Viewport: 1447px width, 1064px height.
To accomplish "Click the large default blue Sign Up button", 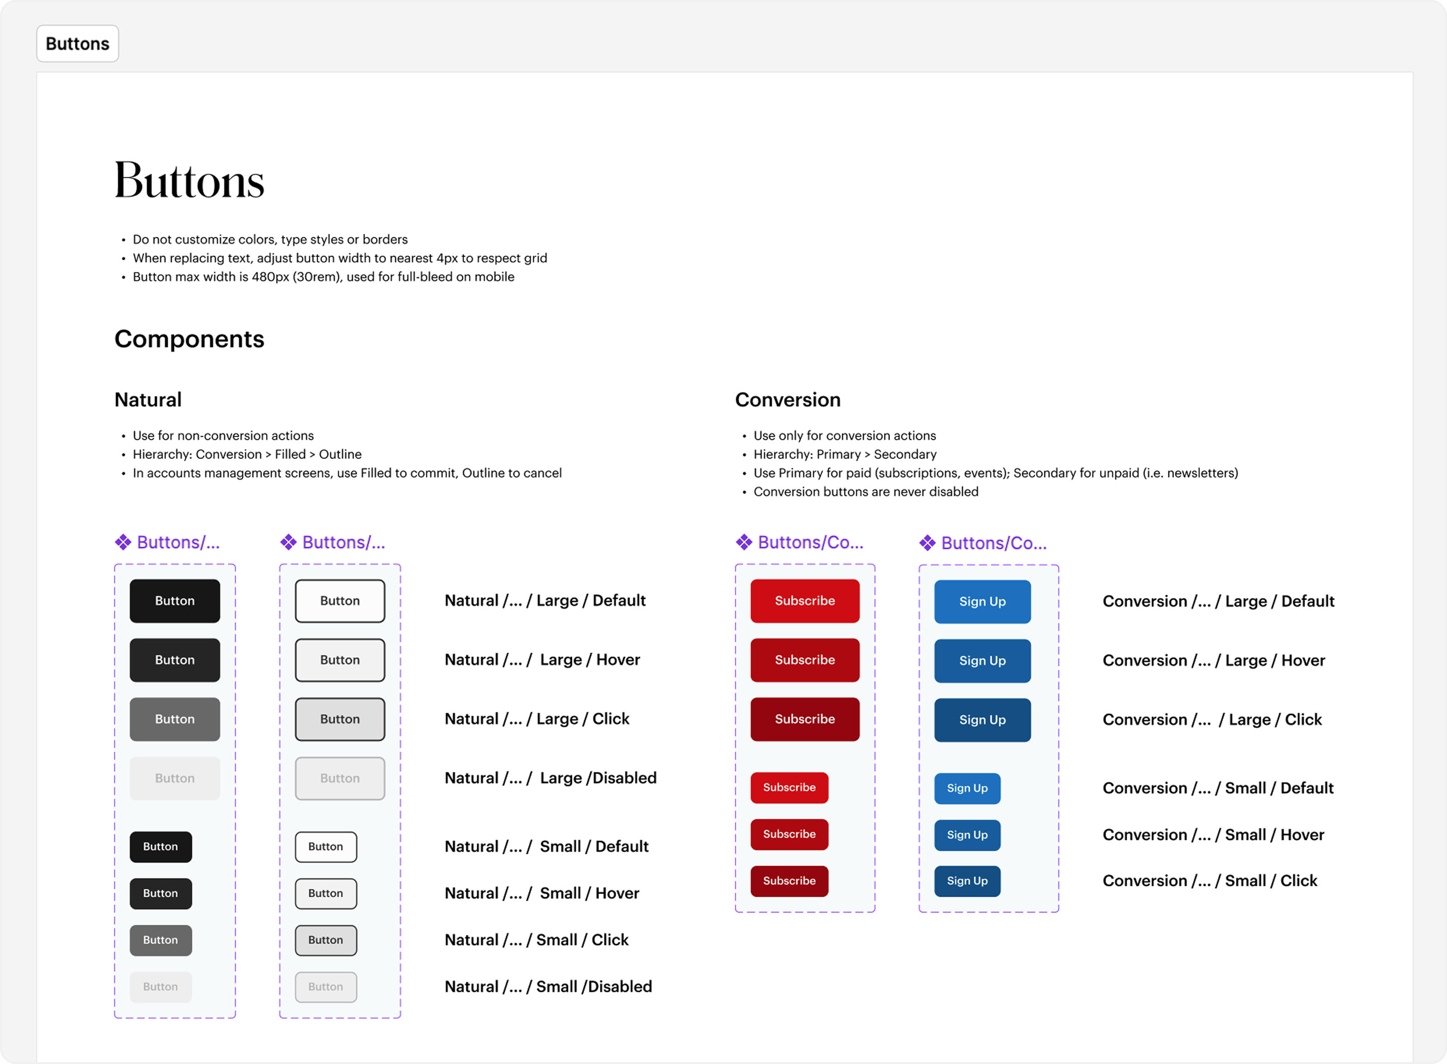I will point(983,601).
